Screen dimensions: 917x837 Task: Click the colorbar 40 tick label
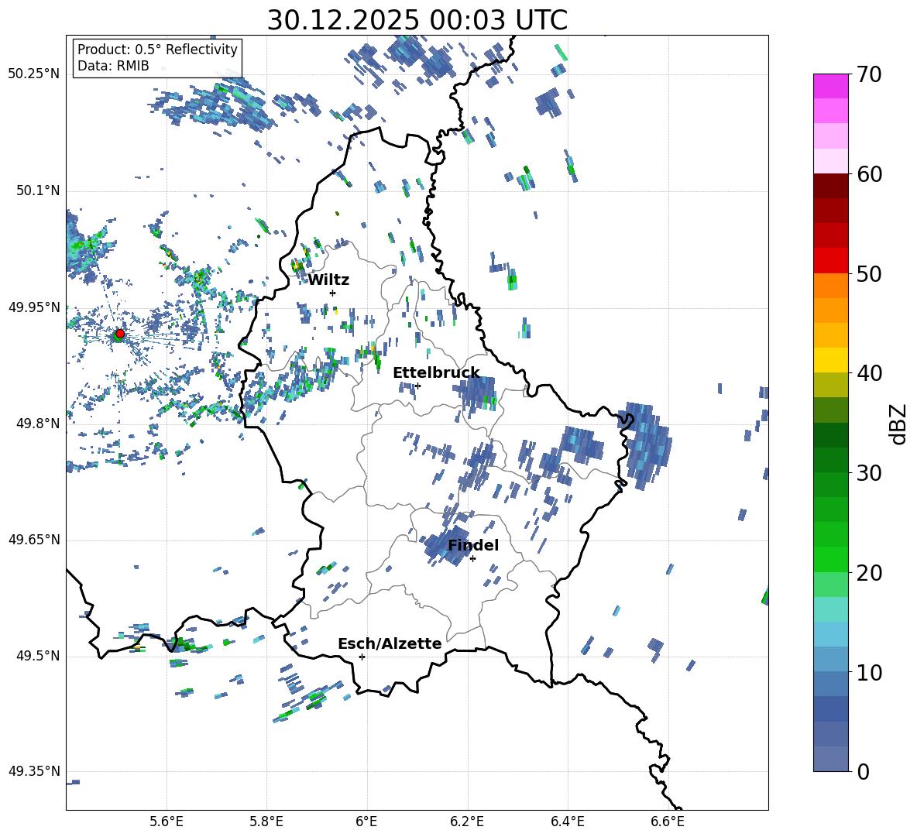tap(869, 373)
